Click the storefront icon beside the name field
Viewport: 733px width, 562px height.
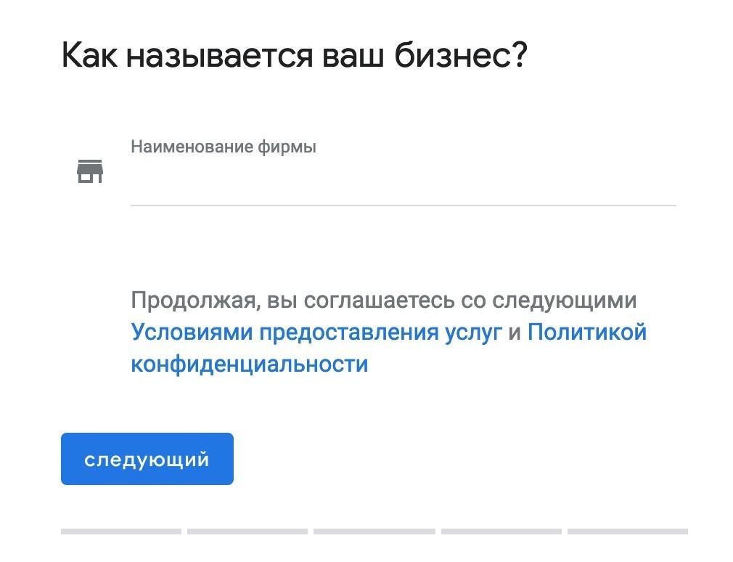click(x=90, y=171)
